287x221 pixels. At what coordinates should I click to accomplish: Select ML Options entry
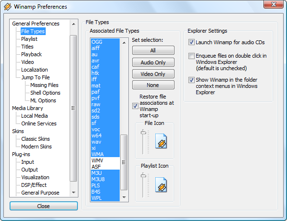(43, 100)
